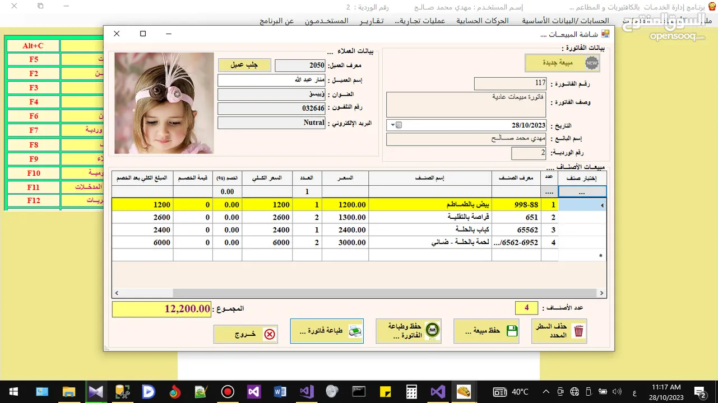Click the Alt+C shortcut cell in the side panel

(x=34, y=45)
